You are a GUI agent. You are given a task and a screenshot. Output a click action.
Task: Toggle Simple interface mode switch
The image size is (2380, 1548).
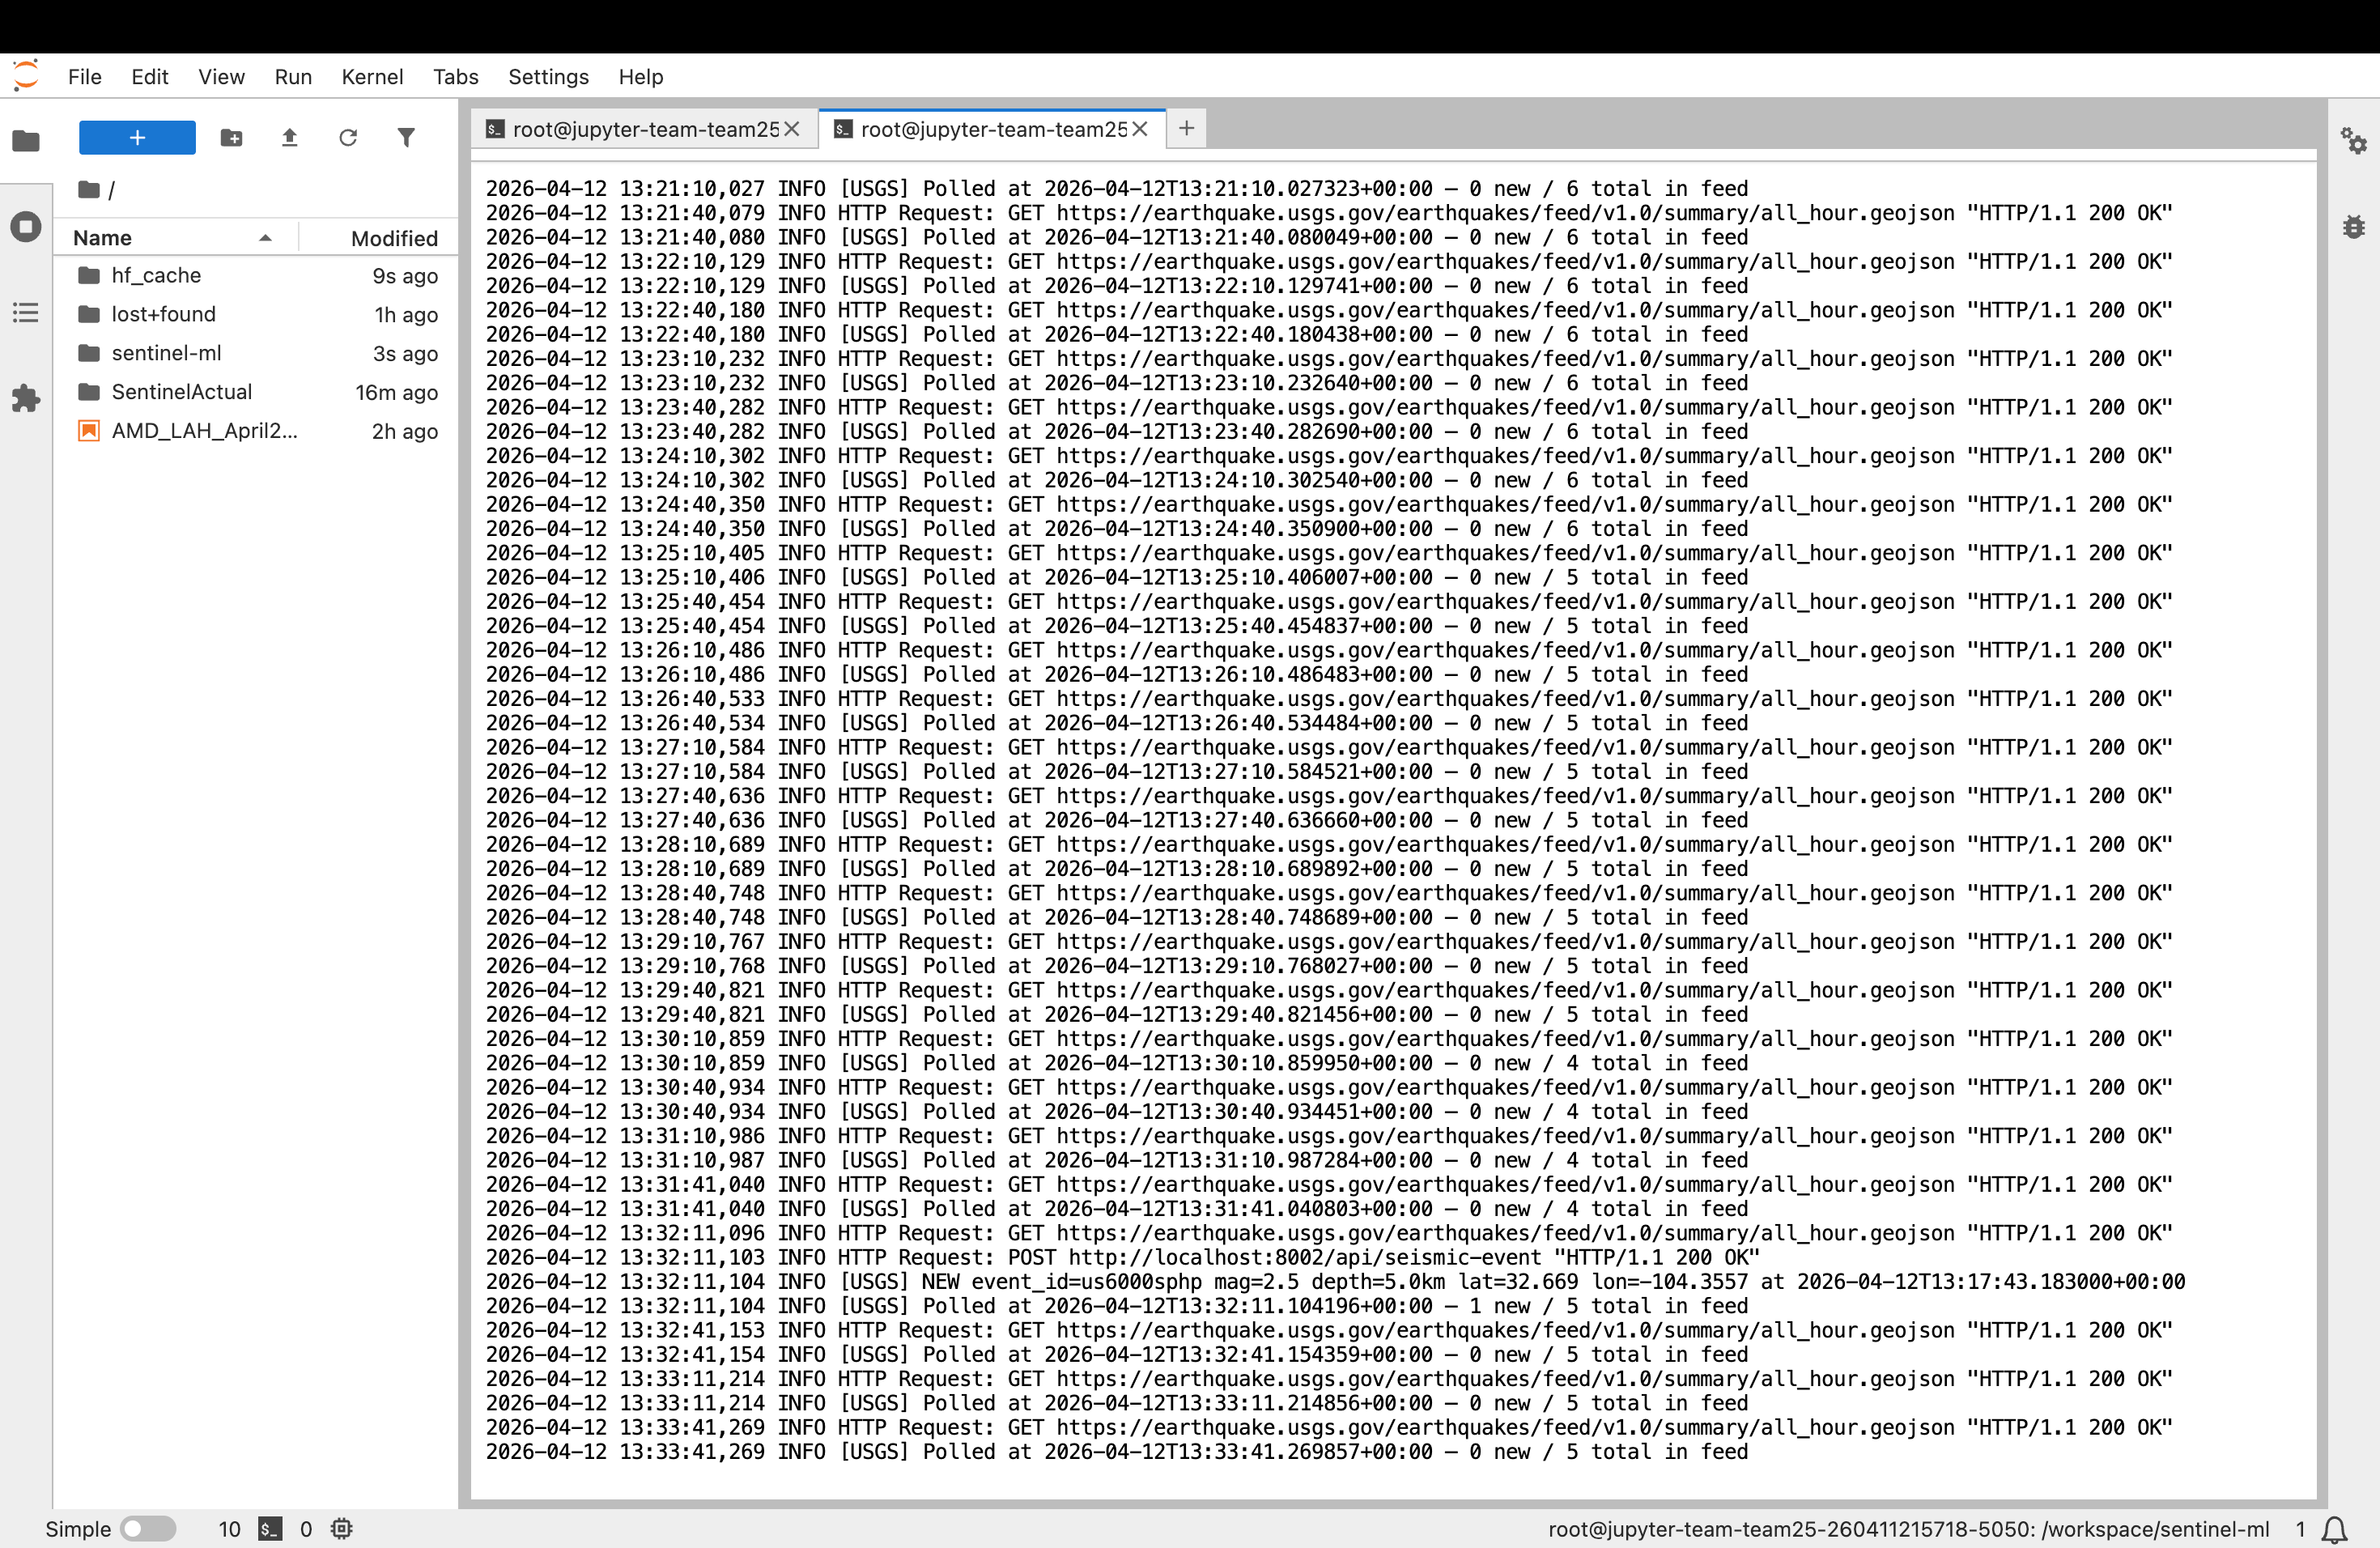[x=147, y=1528]
